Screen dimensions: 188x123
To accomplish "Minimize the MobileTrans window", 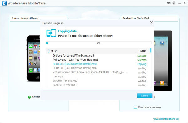I will click(180, 4).
